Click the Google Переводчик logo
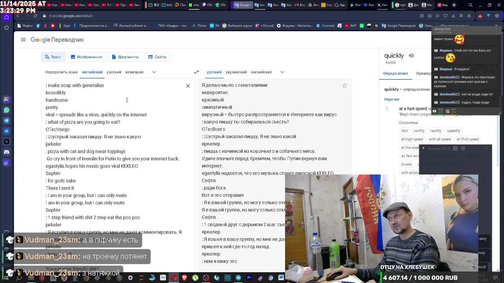The height and width of the screenshot is (283, 504). click(x=57, y=40)
